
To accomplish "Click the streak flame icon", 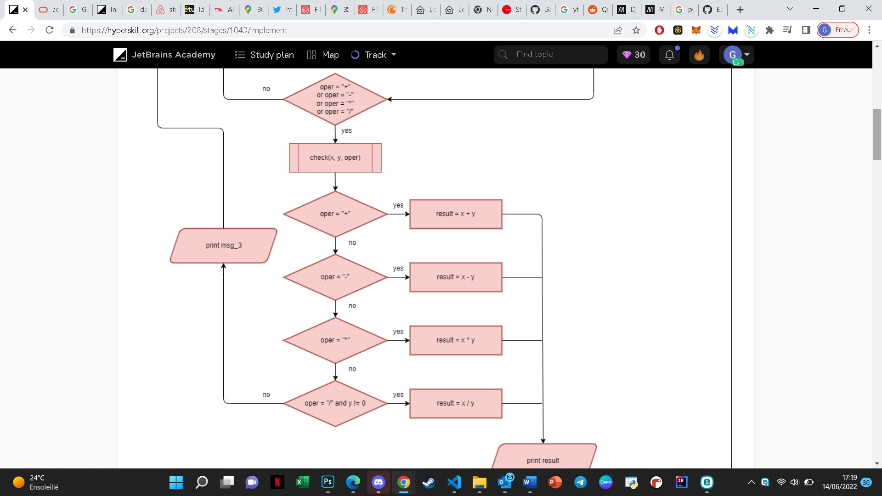I will point(699,55).
